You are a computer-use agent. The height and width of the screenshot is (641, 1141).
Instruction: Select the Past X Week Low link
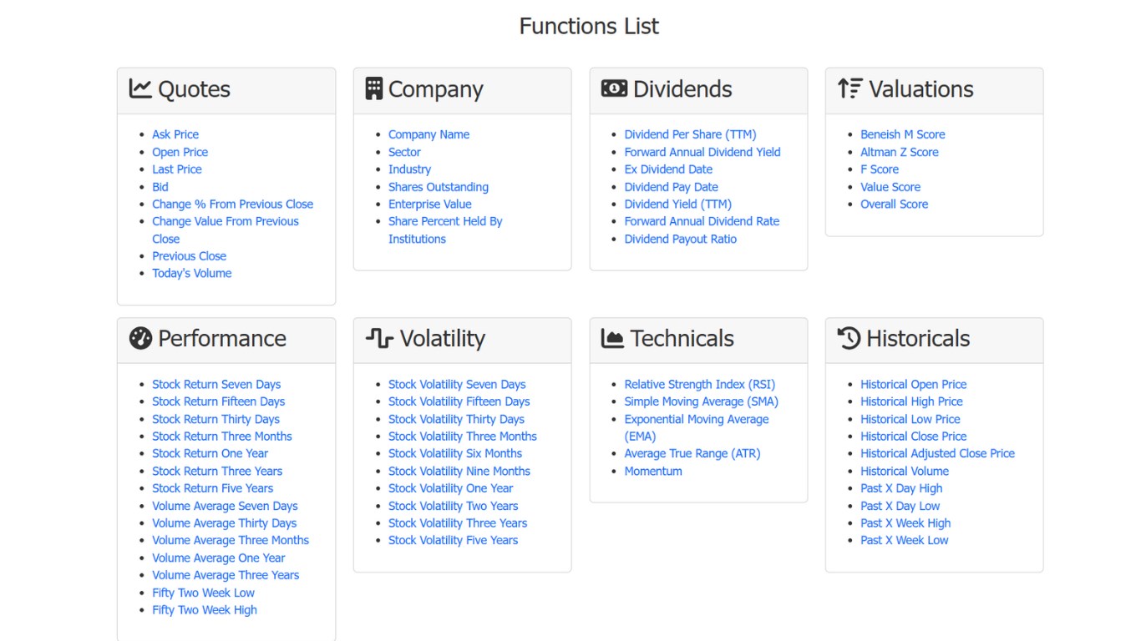(x=905, y=541)
